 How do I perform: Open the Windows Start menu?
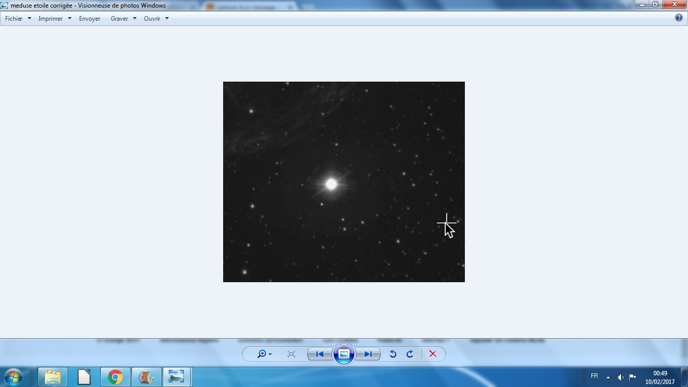14,377
